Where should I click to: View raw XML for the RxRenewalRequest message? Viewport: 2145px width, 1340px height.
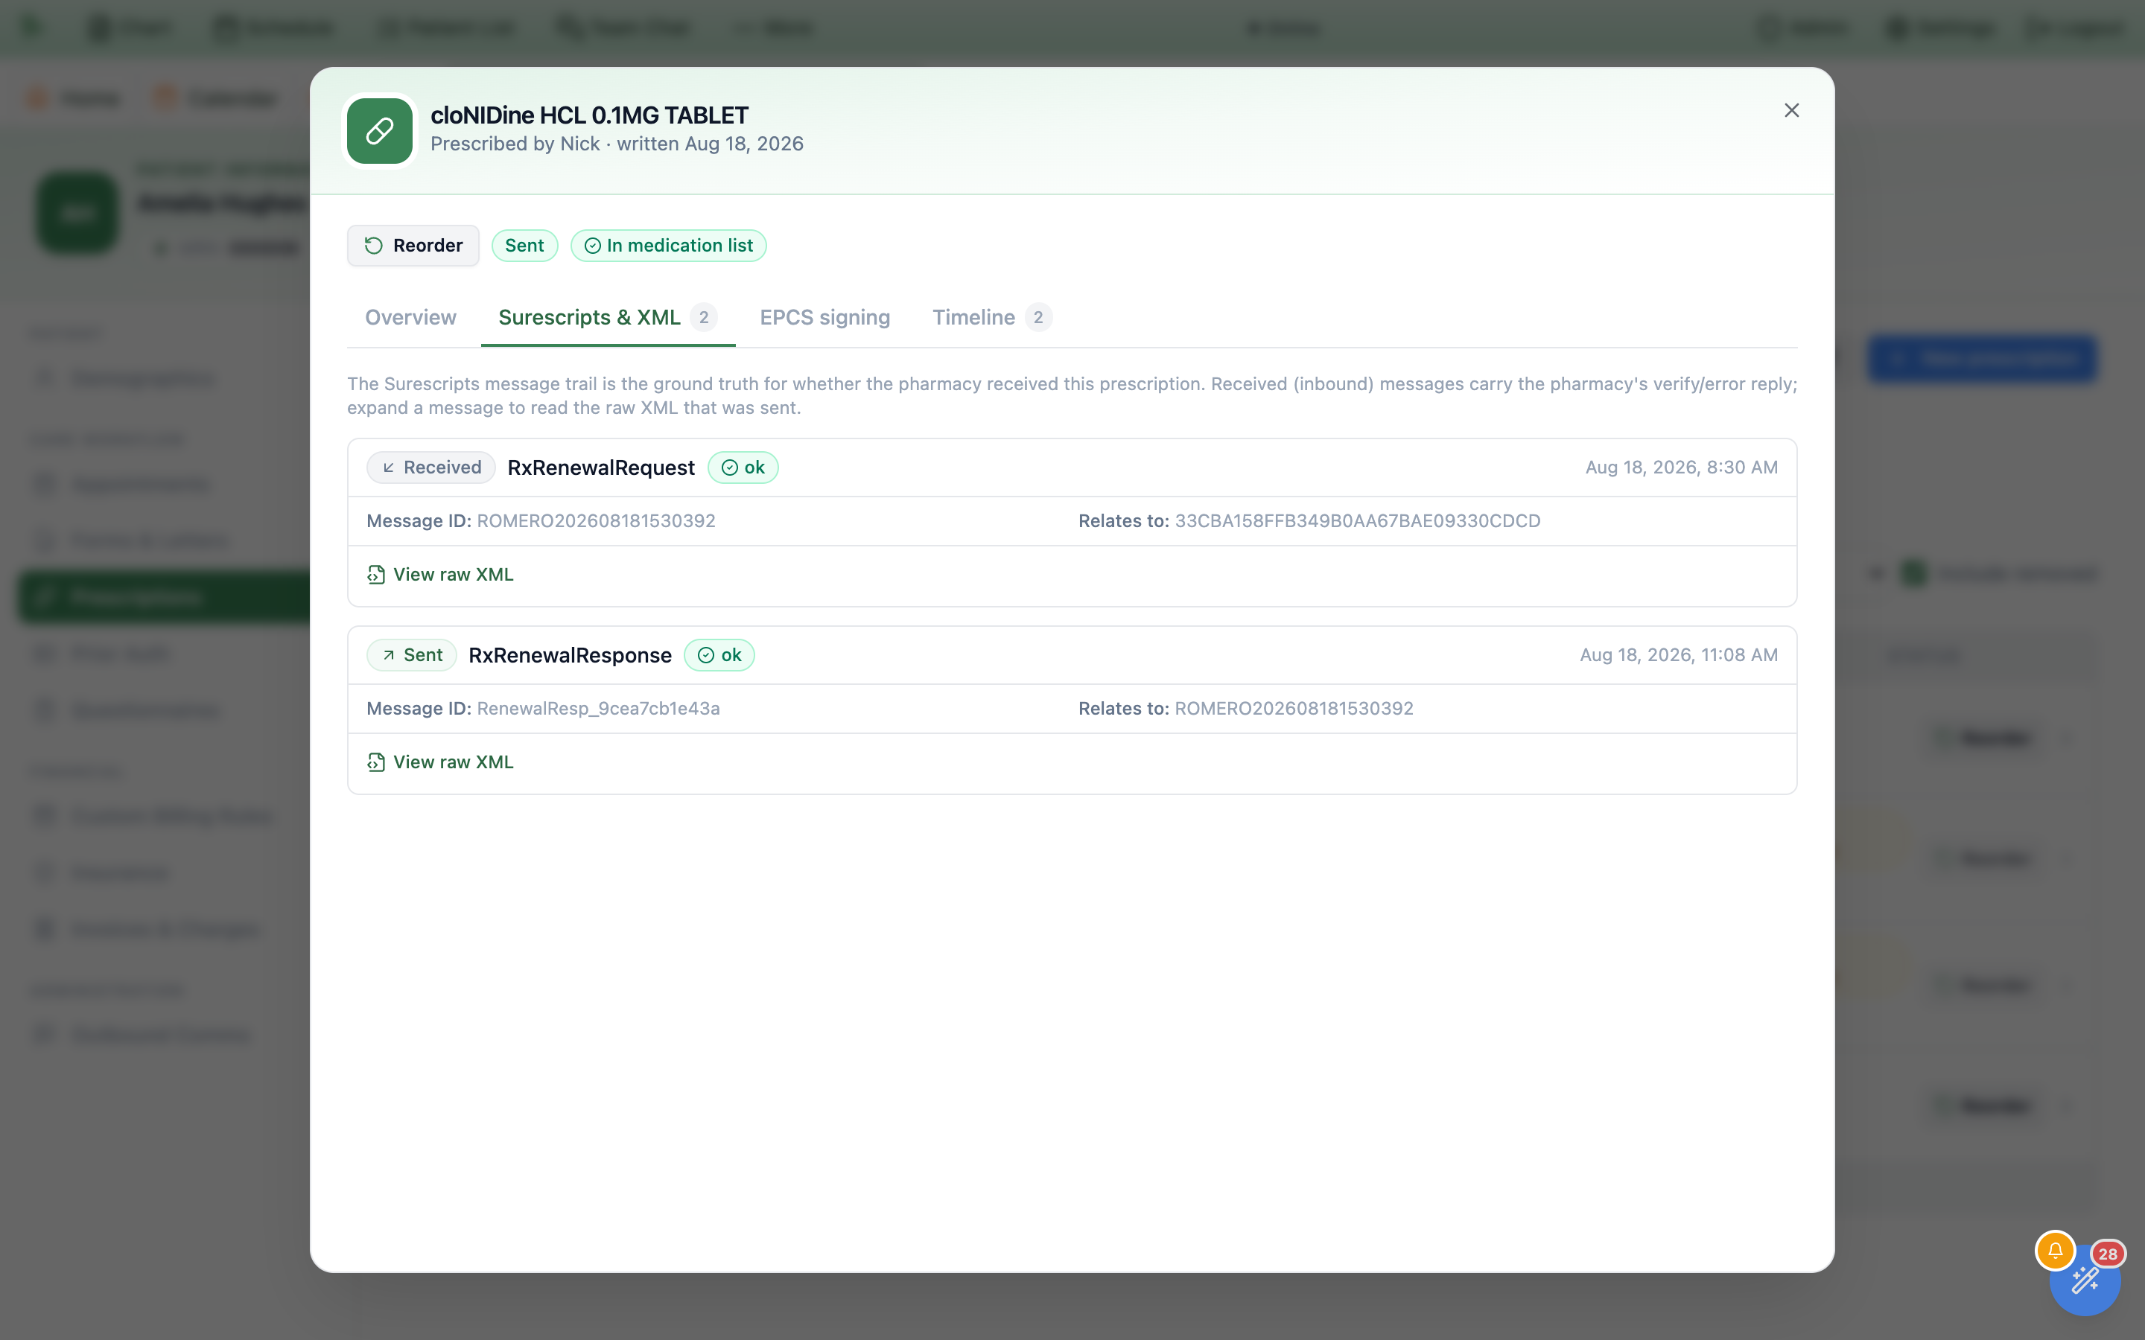point(440,574)
